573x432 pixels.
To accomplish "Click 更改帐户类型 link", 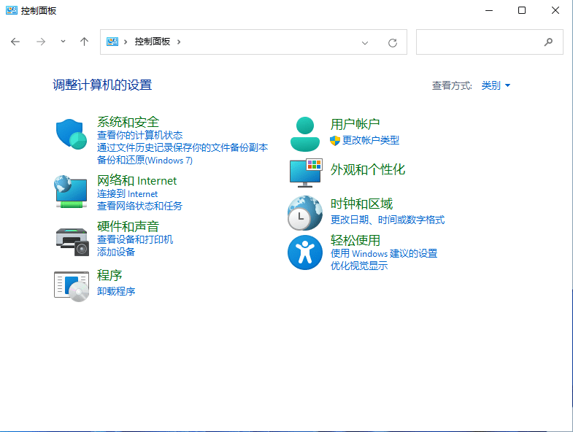I will point(371,140).
